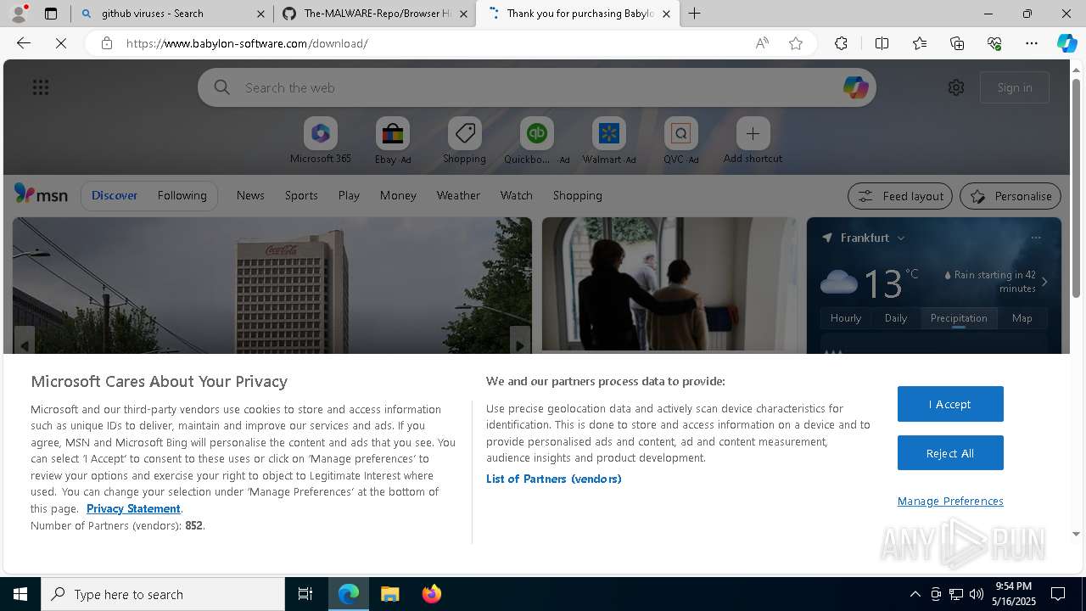Open File Explorer from taskbar
The height and width of the screenshot is (611, 1086).
[x=389, y=594]
